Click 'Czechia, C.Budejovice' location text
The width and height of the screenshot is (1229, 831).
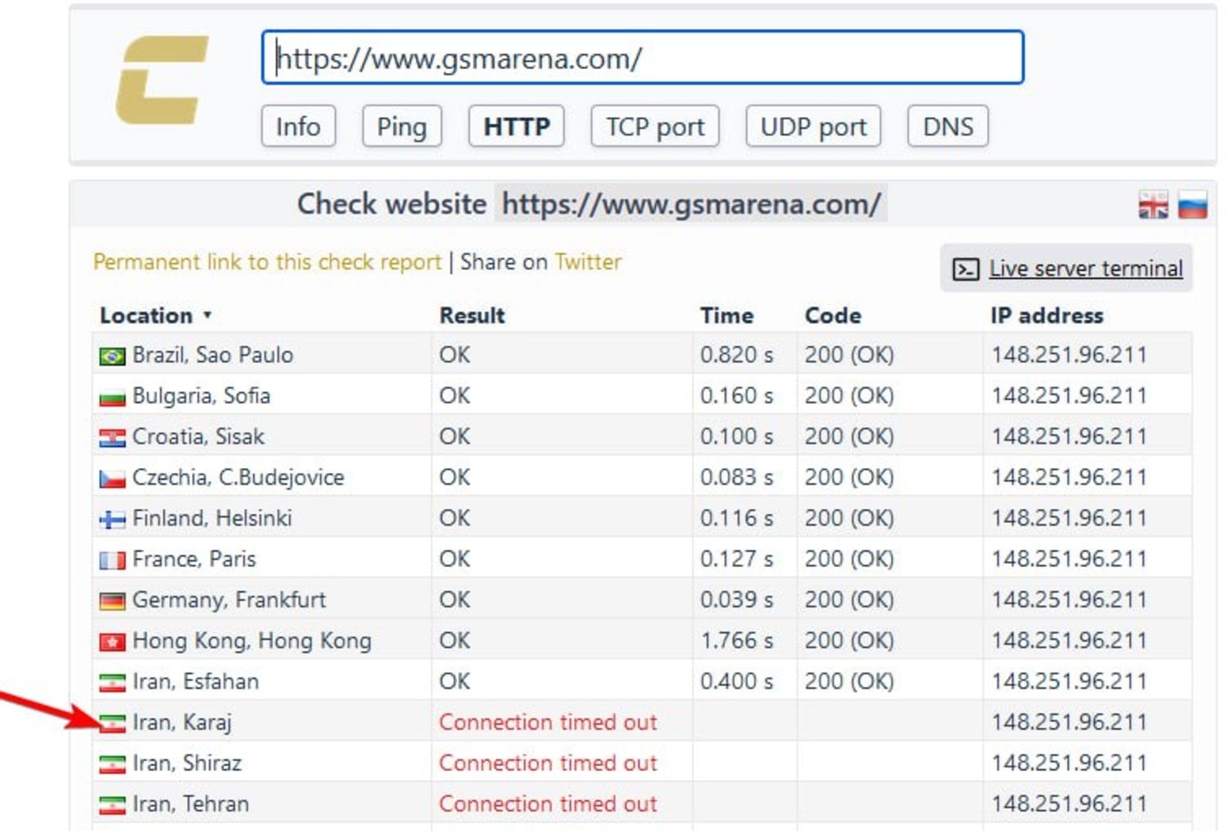point(238,478)
